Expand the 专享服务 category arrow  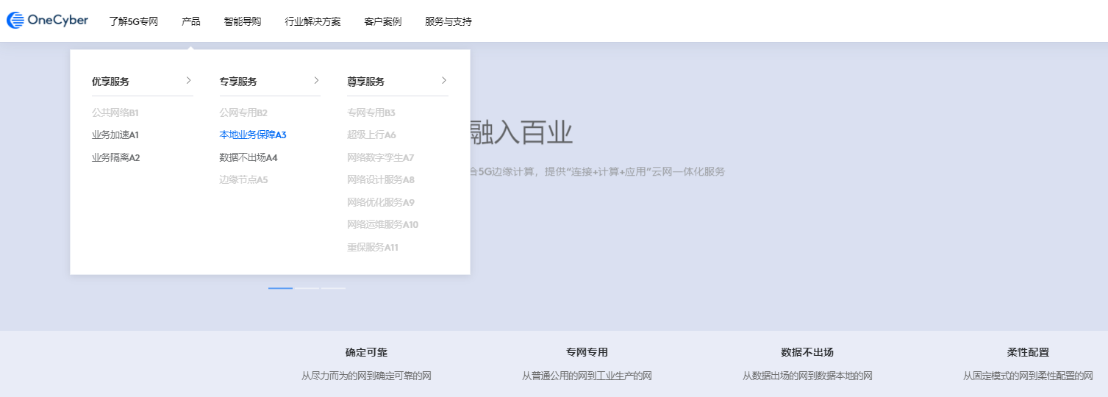316,80
